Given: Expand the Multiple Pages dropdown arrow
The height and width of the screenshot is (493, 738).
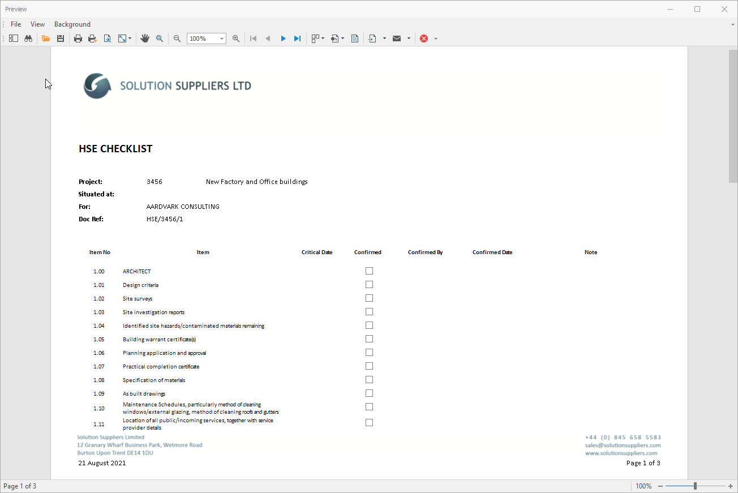Looking at the screenshot, I should [x=323, y=38].
